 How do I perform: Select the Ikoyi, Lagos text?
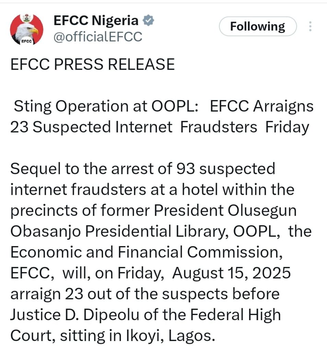point(169,335)
